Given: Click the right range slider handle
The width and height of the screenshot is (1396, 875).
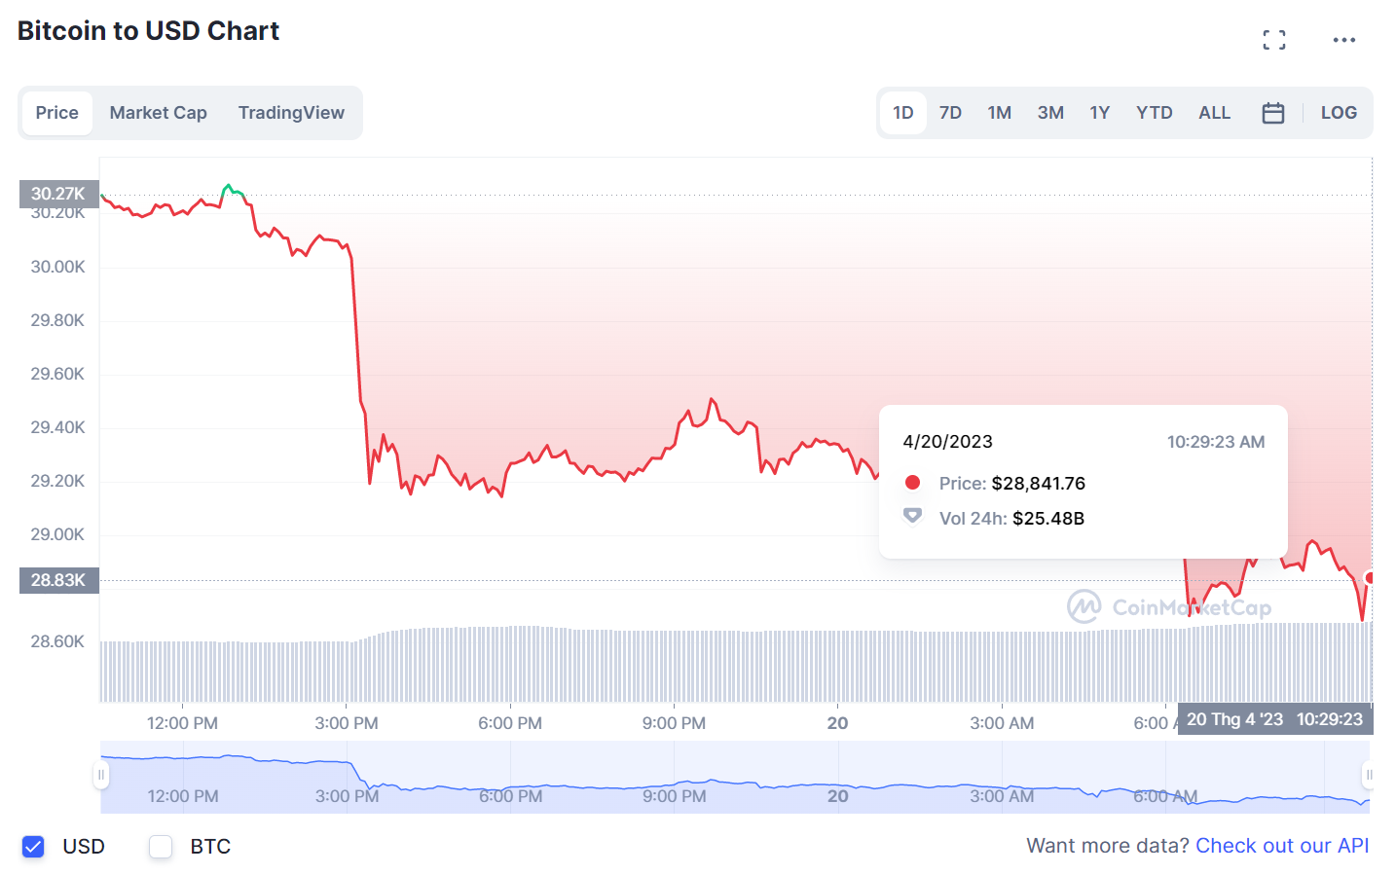Looking at the screenshot, I should [x=1368, y=775].
